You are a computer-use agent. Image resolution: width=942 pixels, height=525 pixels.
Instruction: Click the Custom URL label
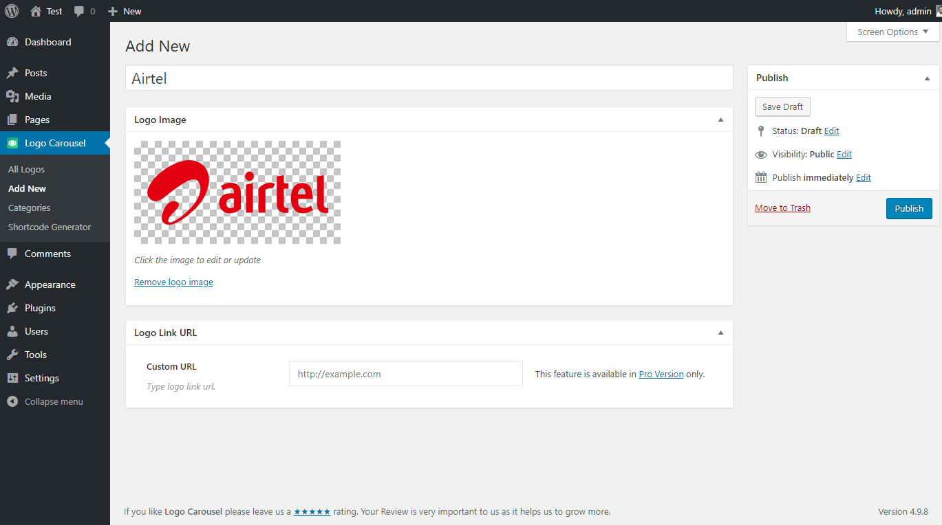tap(171, 367)
